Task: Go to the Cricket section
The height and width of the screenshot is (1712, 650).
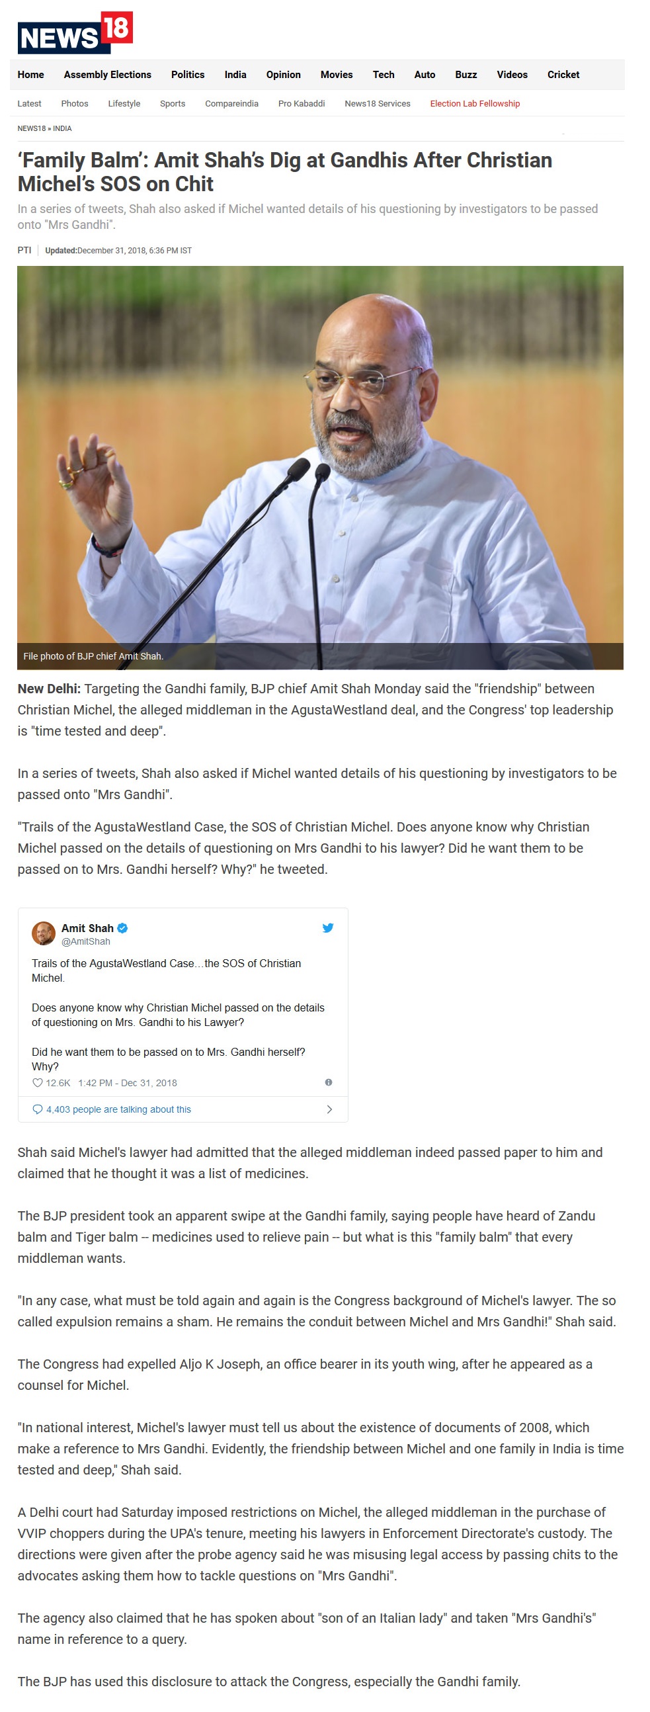Action: click(563, 75)
